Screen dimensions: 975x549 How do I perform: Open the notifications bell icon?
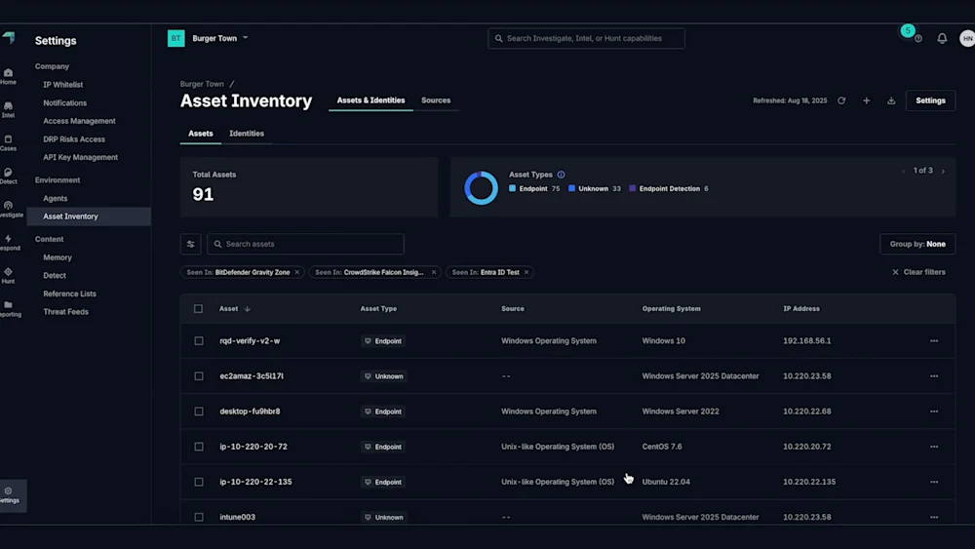[942, 38]
